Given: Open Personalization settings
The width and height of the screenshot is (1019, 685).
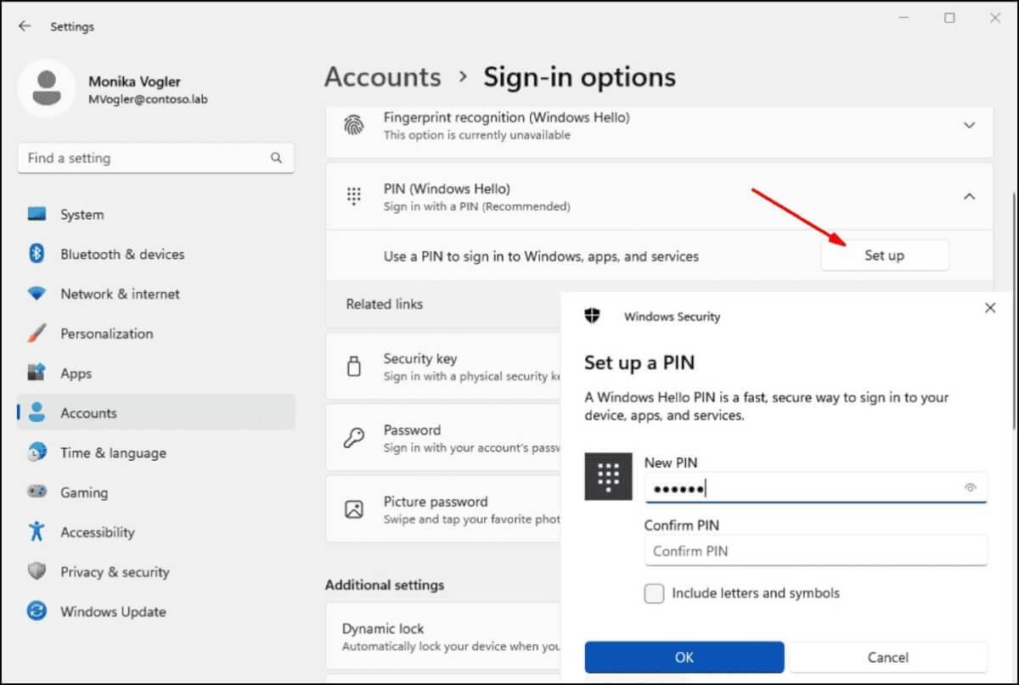Looking at the screenshot, I should click(156, 334).
